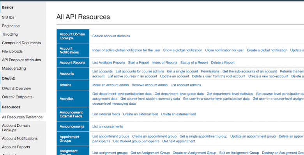Open Throttling documentation link
The width and height of the screenshot is (304, 155).
pos(10,34)
